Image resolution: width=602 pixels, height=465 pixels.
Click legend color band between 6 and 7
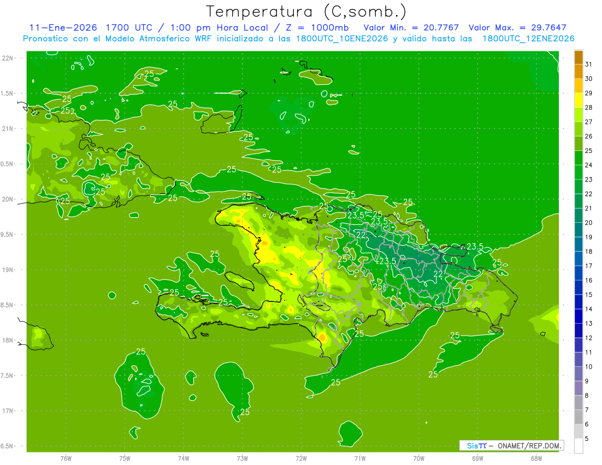coord(578,417)
